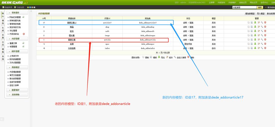The image size is (275, 127).
Task: Open the 分类信息 channel name link
Action: [x=72, y=48]
